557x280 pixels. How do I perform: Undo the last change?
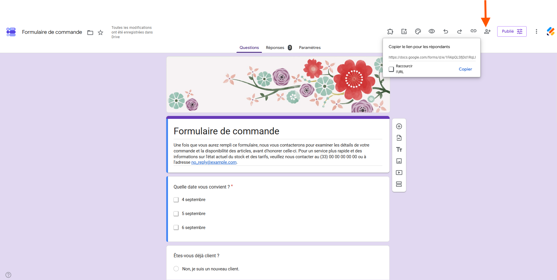(446, 31)
